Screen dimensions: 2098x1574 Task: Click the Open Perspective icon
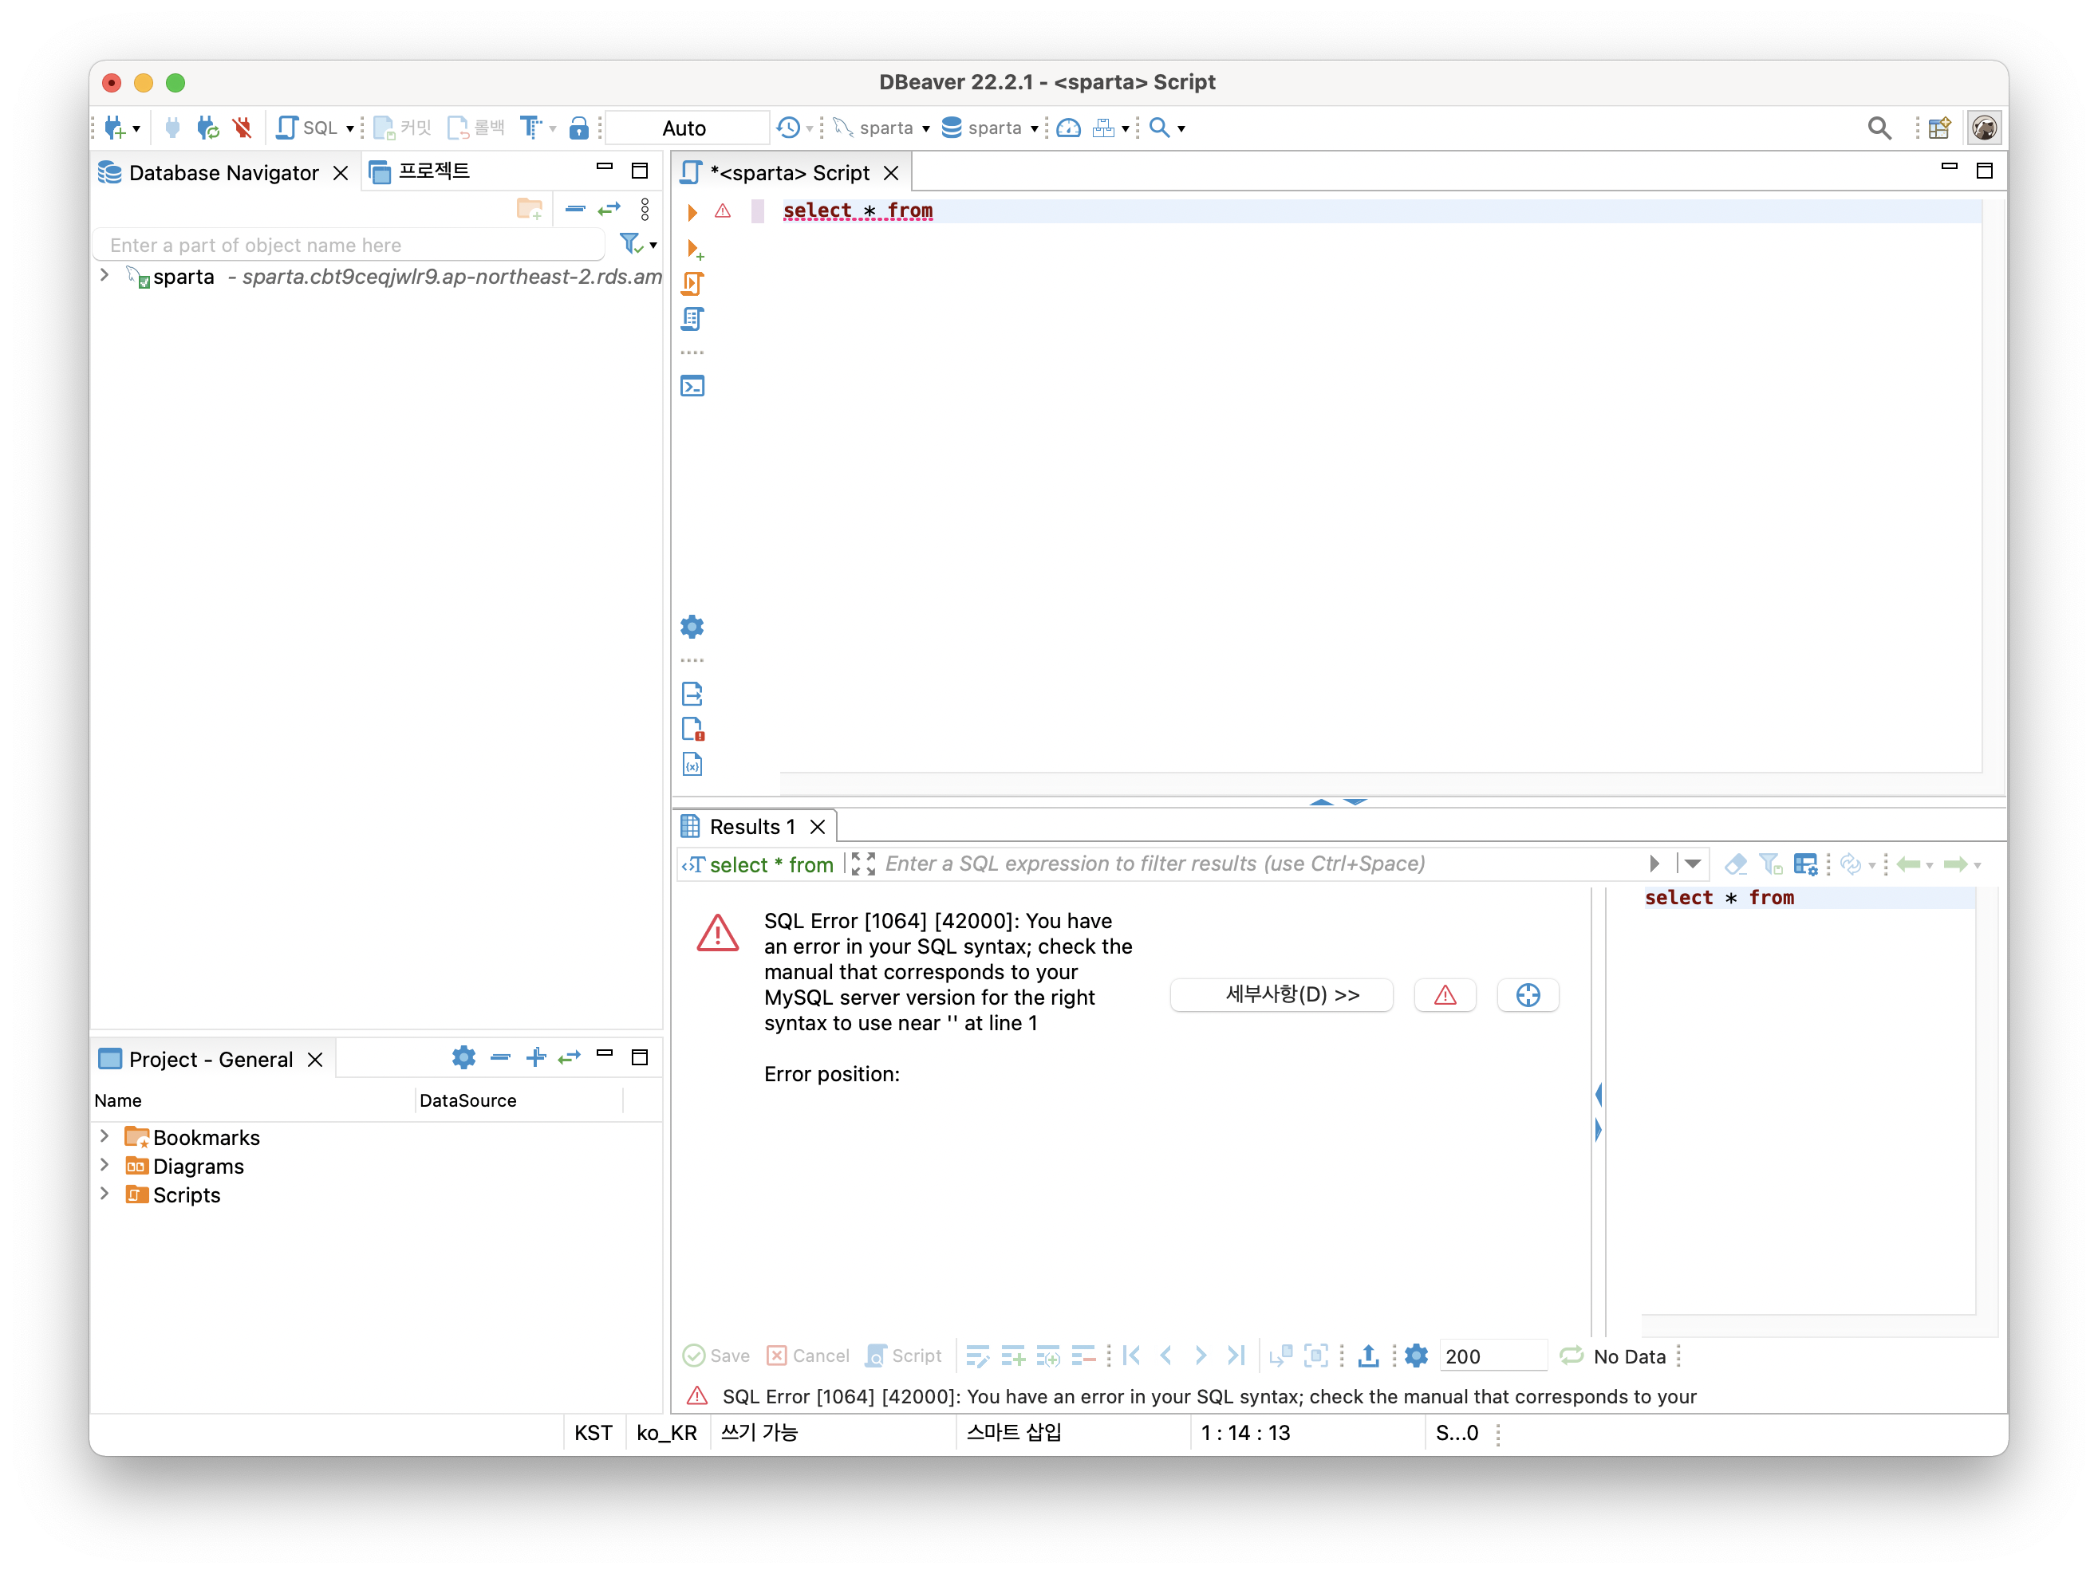click(x=1939, y=128)
